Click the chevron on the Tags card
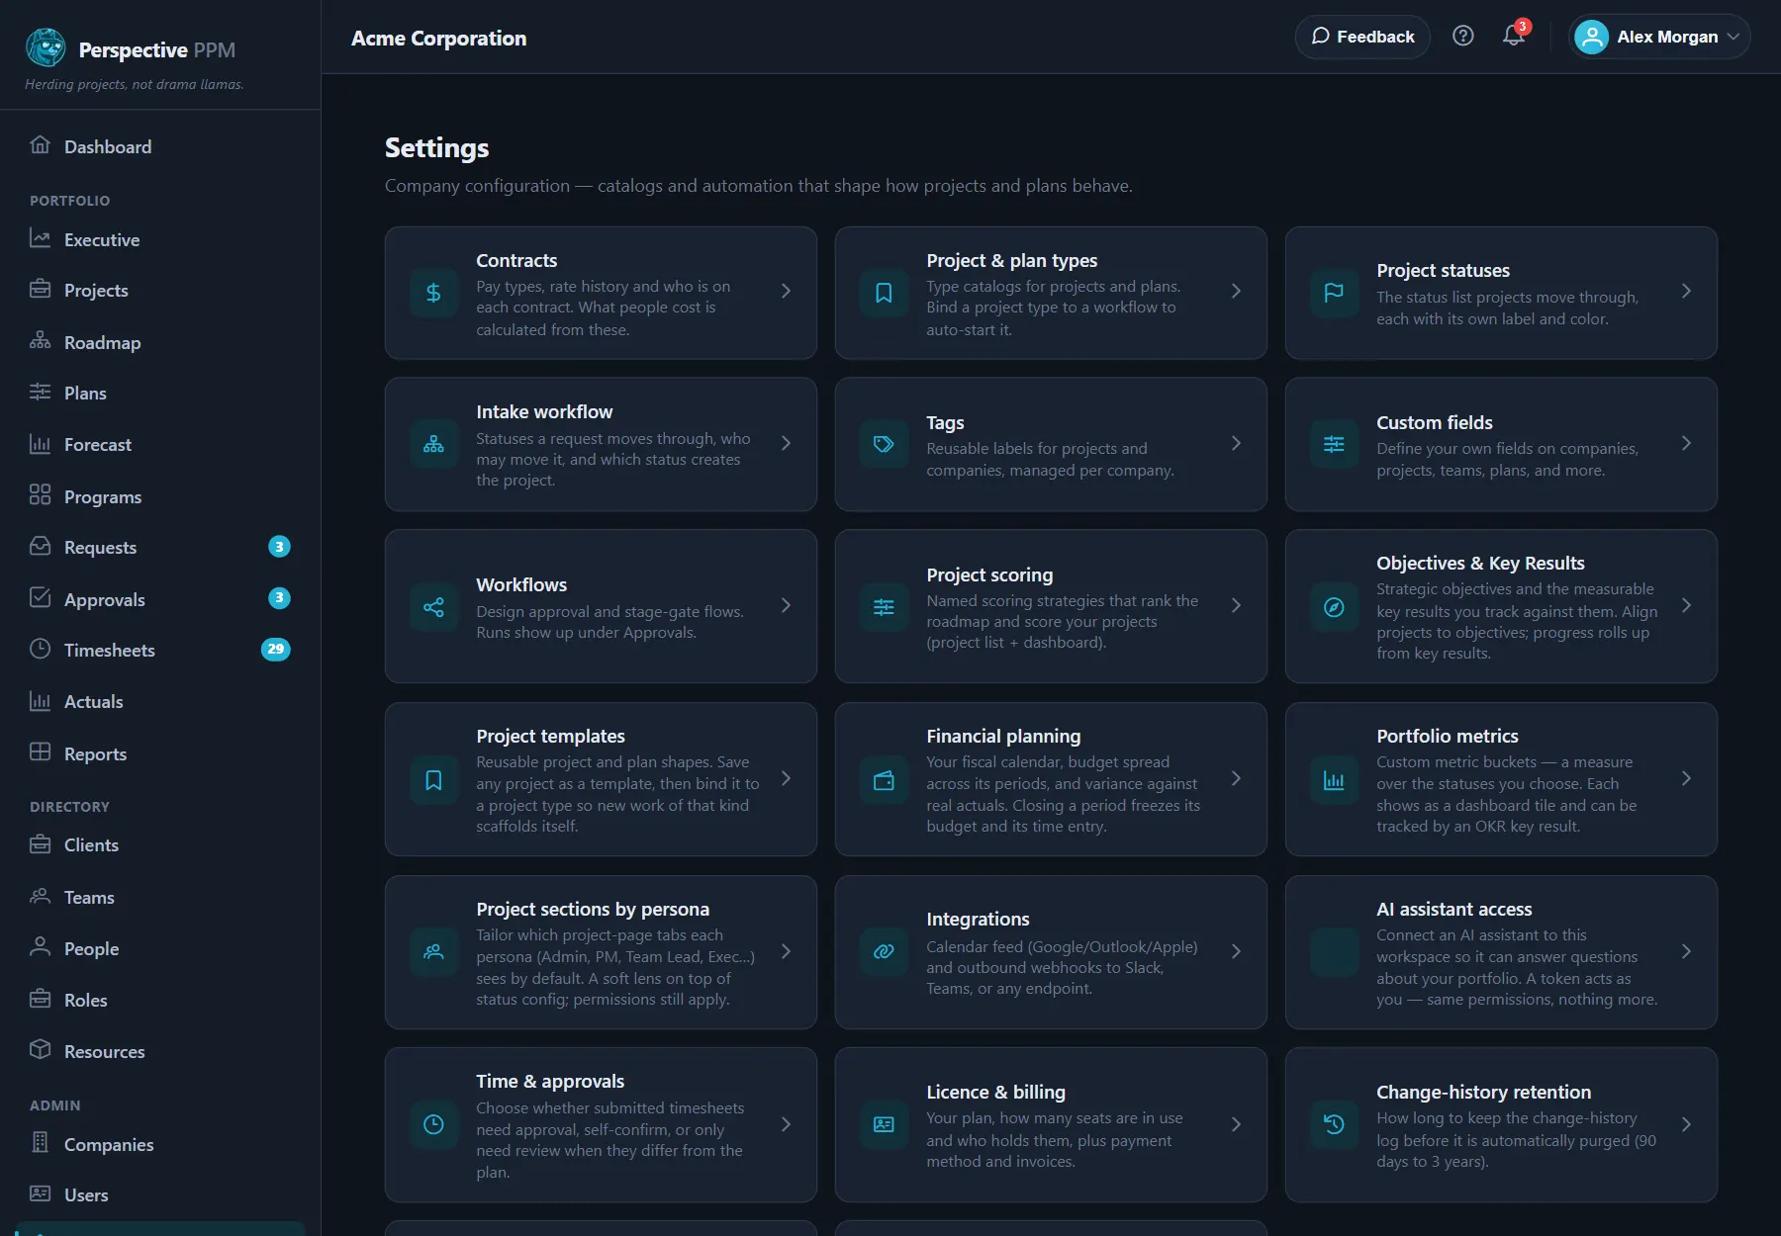This screenshot has width=1781, height=1236. click(1236, 443)
